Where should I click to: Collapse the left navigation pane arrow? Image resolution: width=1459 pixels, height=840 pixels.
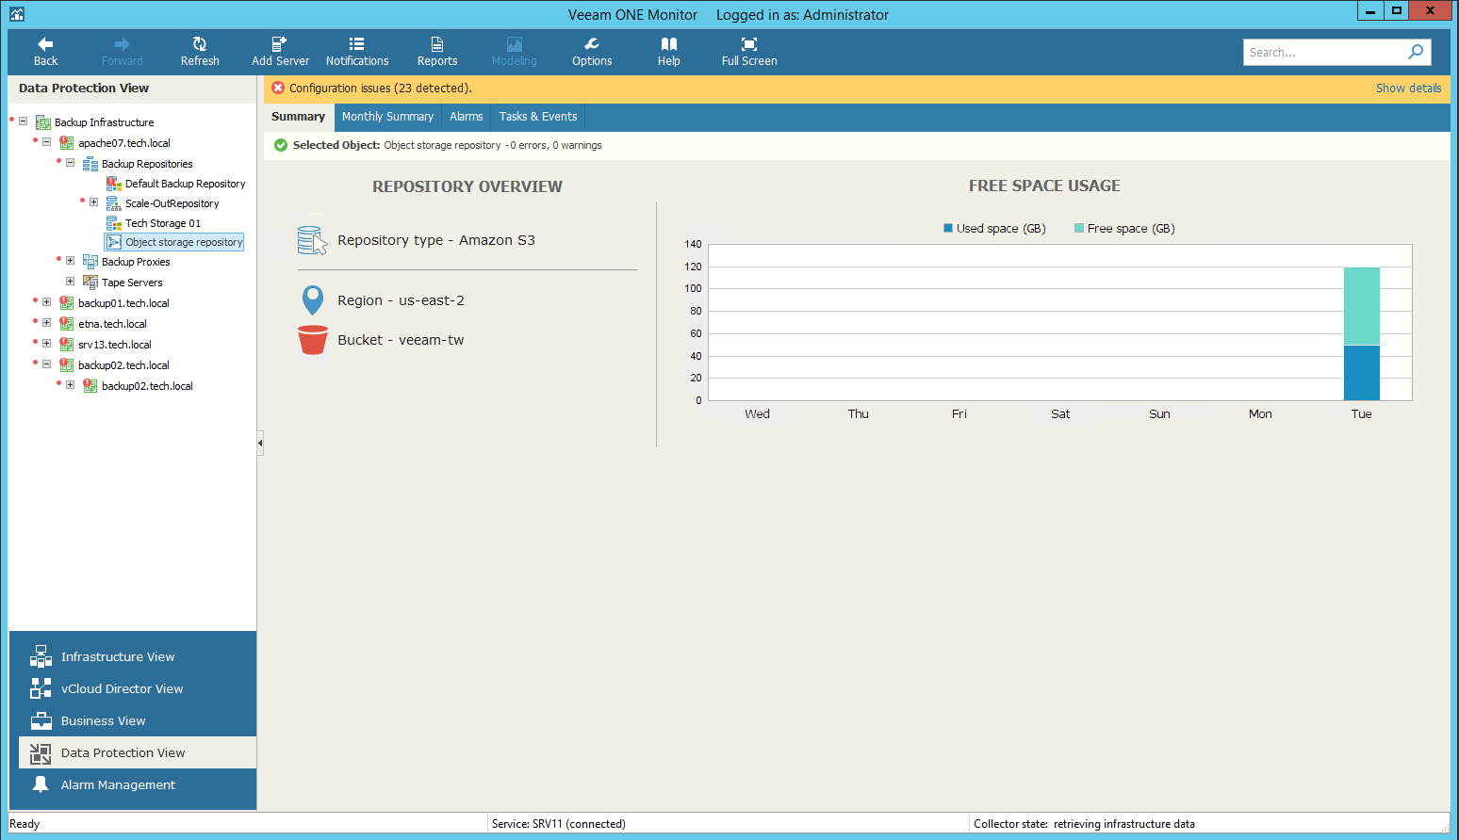(260, 443)
